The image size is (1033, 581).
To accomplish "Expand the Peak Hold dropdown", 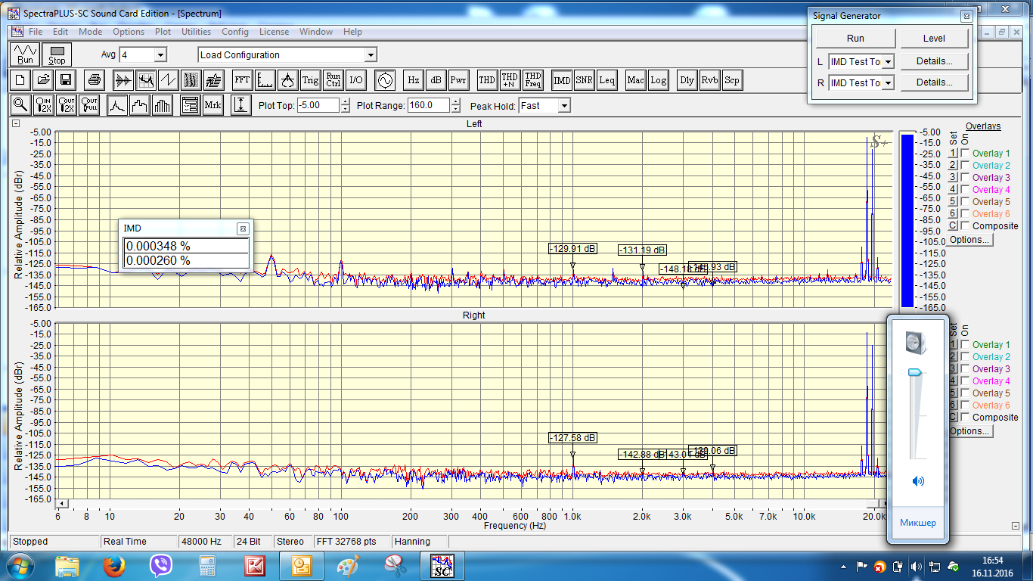I will [563, 106].
